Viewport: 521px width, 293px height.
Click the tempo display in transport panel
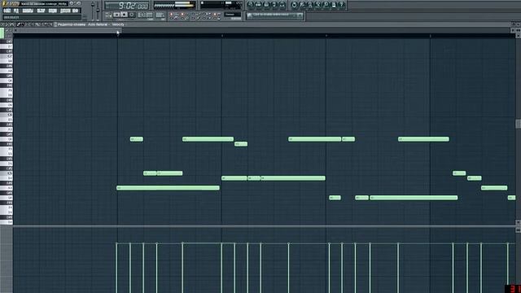(145, 15)
